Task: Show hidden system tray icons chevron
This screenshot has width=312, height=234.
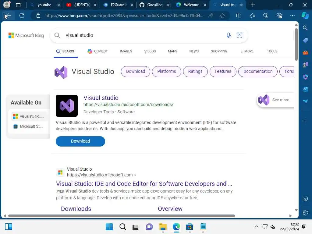Action: pyautogui.click(x=256, y=227)
